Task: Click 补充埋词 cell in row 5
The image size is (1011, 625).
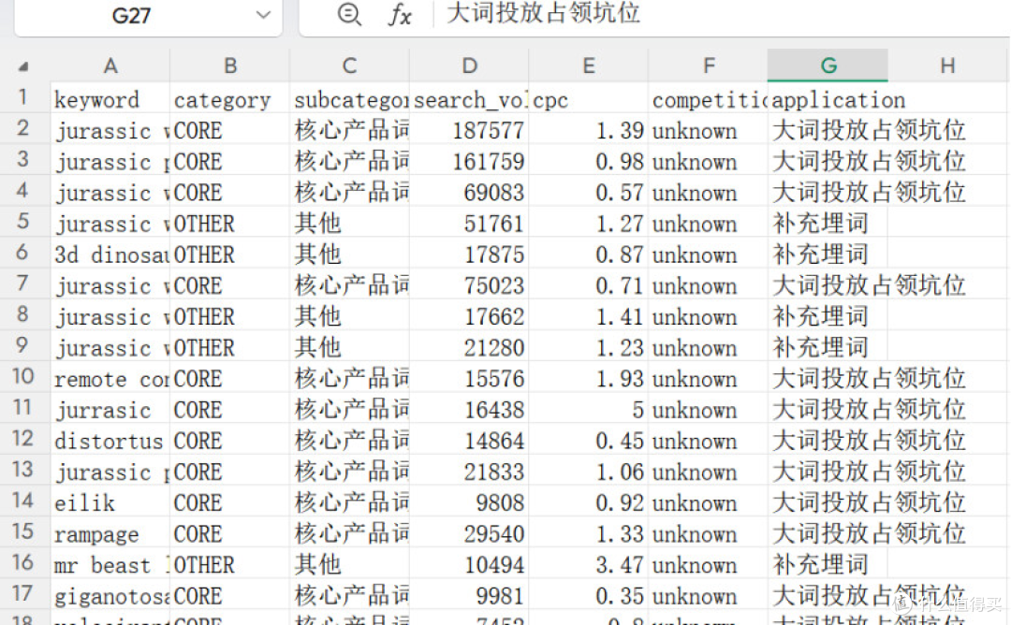Action: [828, 223]
